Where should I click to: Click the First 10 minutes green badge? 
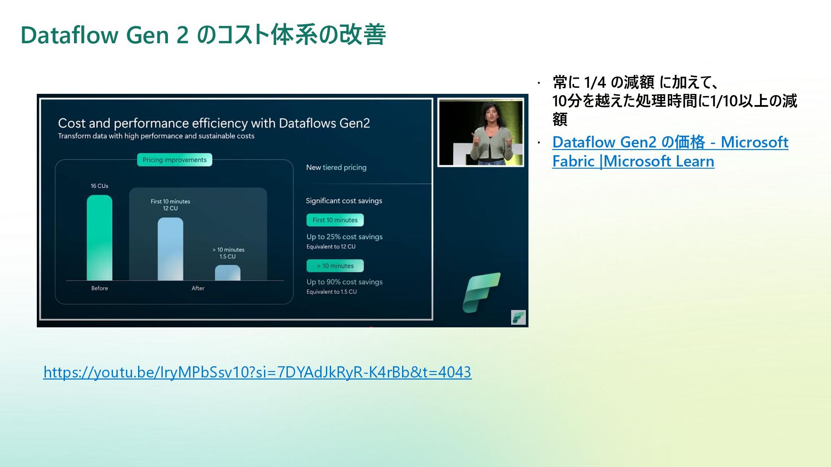tap(335, 220)
